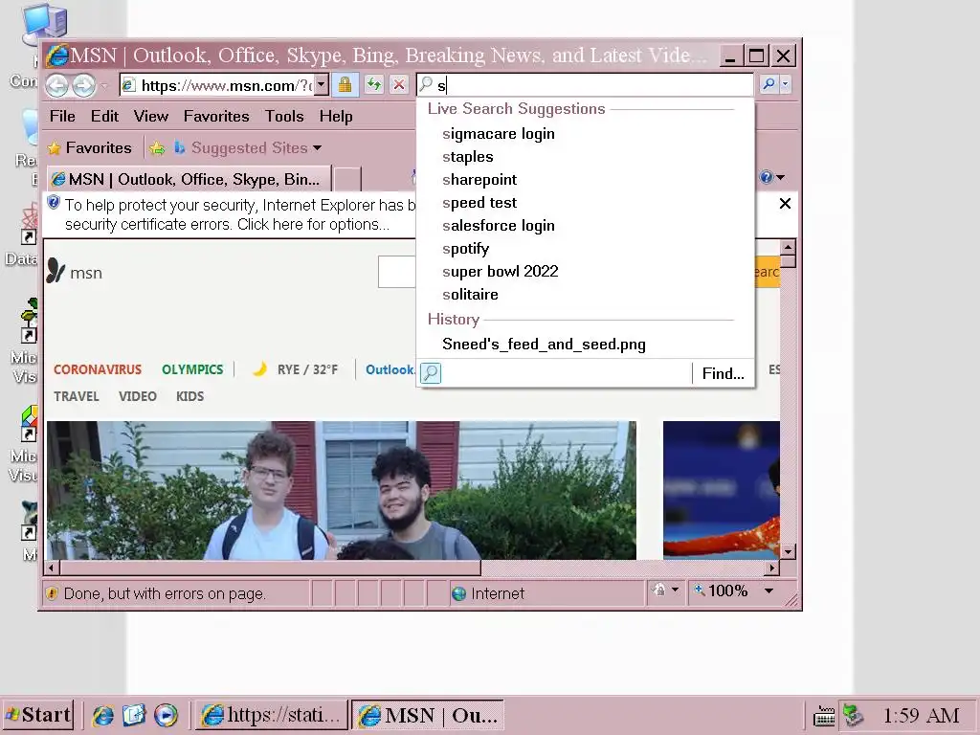
Task: Open the search provider dropdown arrow
Action: coord(785,84)
